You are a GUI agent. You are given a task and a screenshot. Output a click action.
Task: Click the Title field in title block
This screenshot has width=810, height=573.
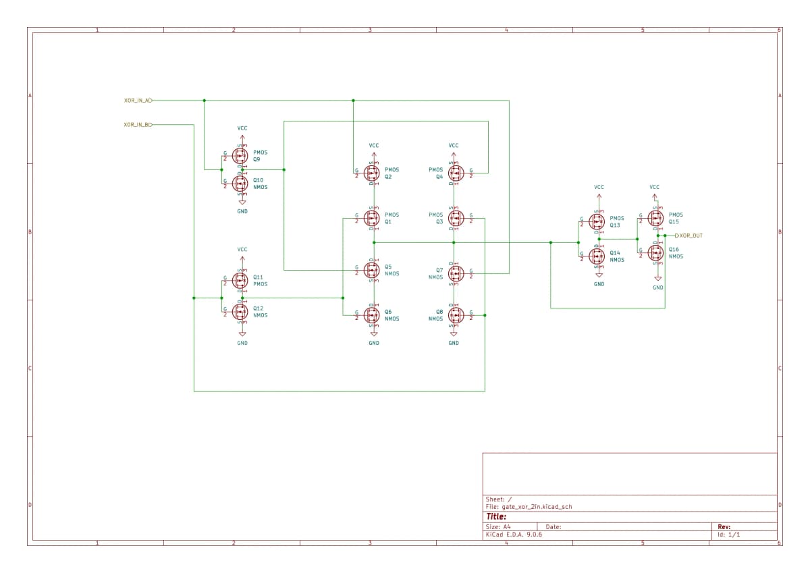[496, 516]
